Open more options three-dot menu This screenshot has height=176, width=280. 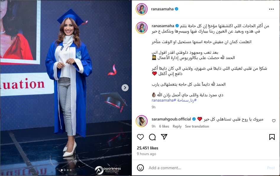[271, 9]
